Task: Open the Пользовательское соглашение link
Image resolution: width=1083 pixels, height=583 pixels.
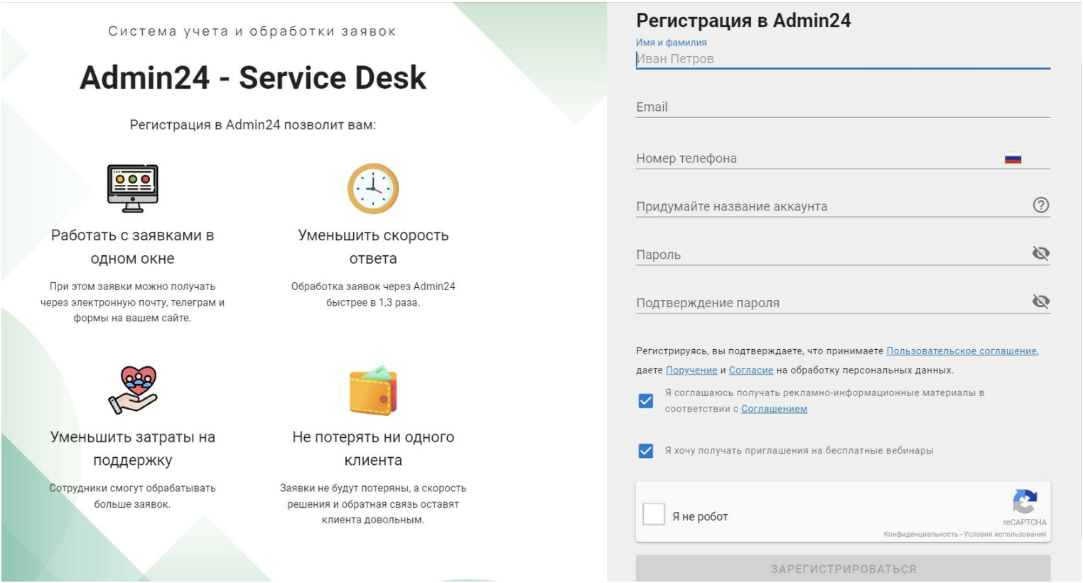Action: [x=961, y=351]
